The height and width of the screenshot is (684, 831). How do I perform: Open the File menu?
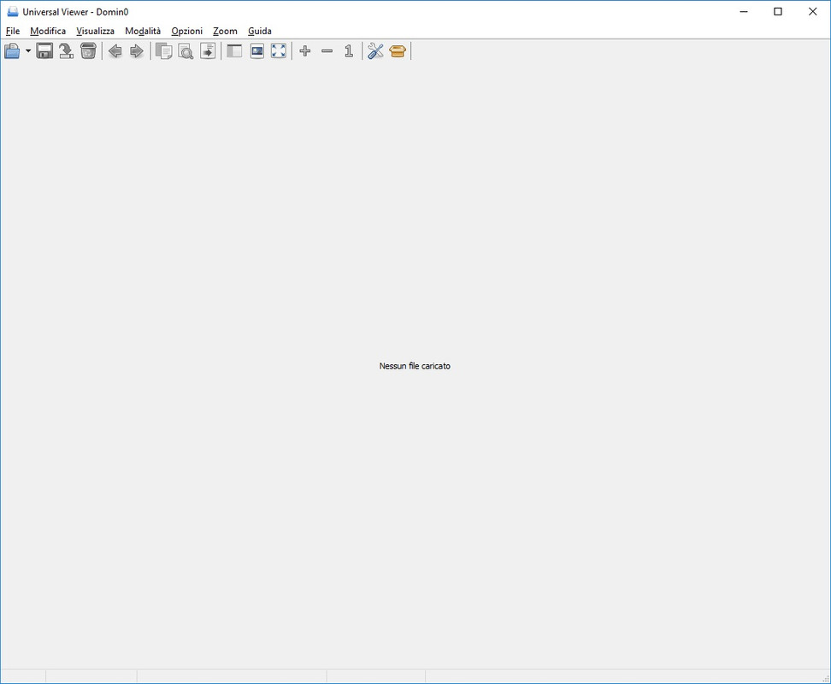point(13,31)
